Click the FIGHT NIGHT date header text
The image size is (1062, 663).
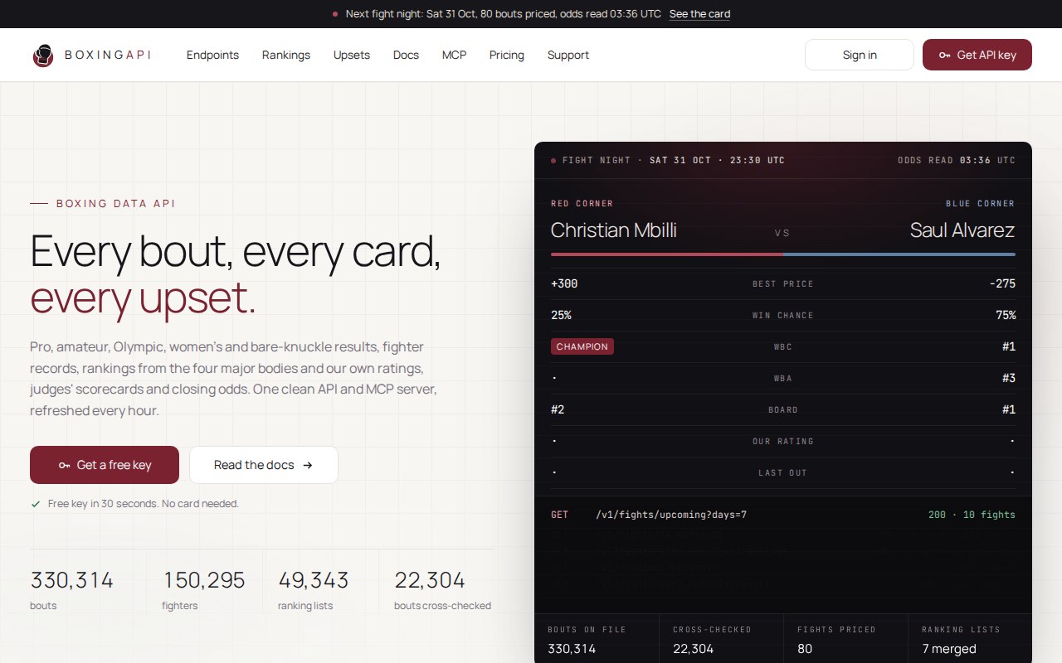pyautogui.click(x=674, y=160)
